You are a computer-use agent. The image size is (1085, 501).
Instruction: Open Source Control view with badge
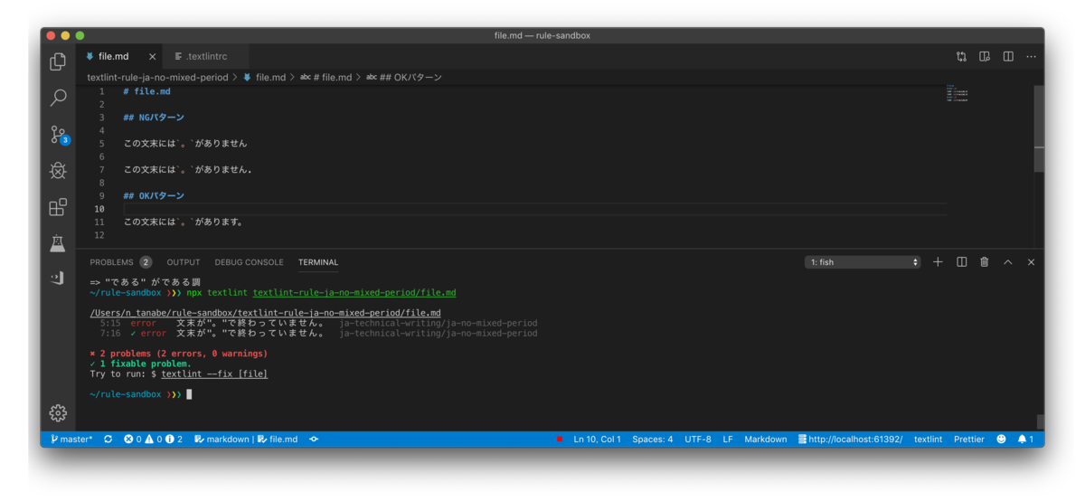pyautogui.click(x=59, y=135)
